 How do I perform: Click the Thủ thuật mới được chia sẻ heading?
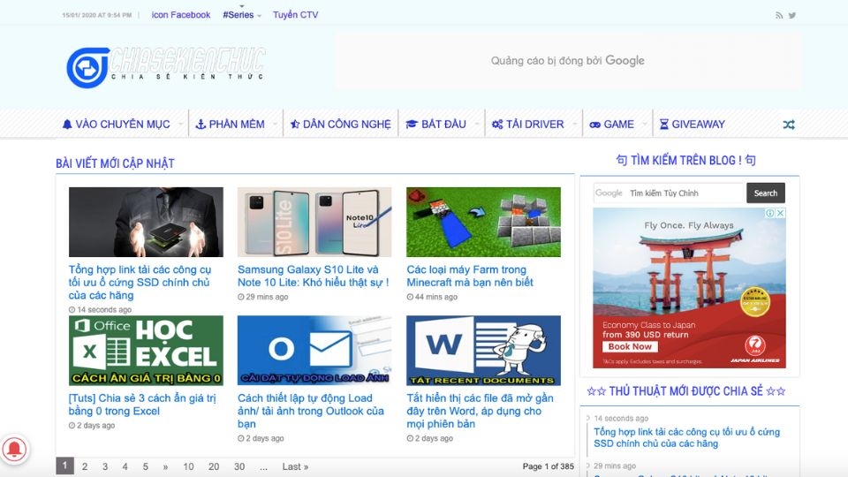pos(686,391)
